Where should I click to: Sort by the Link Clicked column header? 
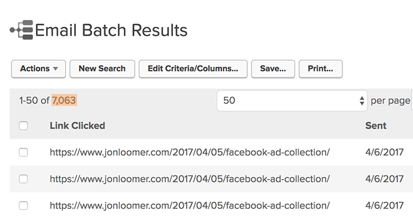pos(77,126)
